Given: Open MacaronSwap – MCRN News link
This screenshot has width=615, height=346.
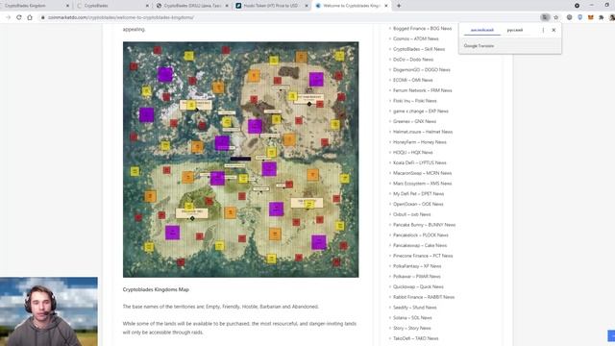Looking at the screenshot, I should point(422,173).
